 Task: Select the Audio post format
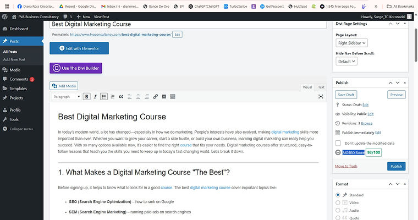338,210
